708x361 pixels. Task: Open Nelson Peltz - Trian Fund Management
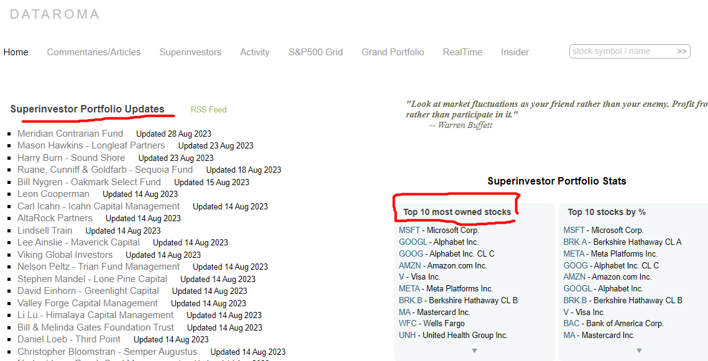pyautogui.click(x=98, y=267)
